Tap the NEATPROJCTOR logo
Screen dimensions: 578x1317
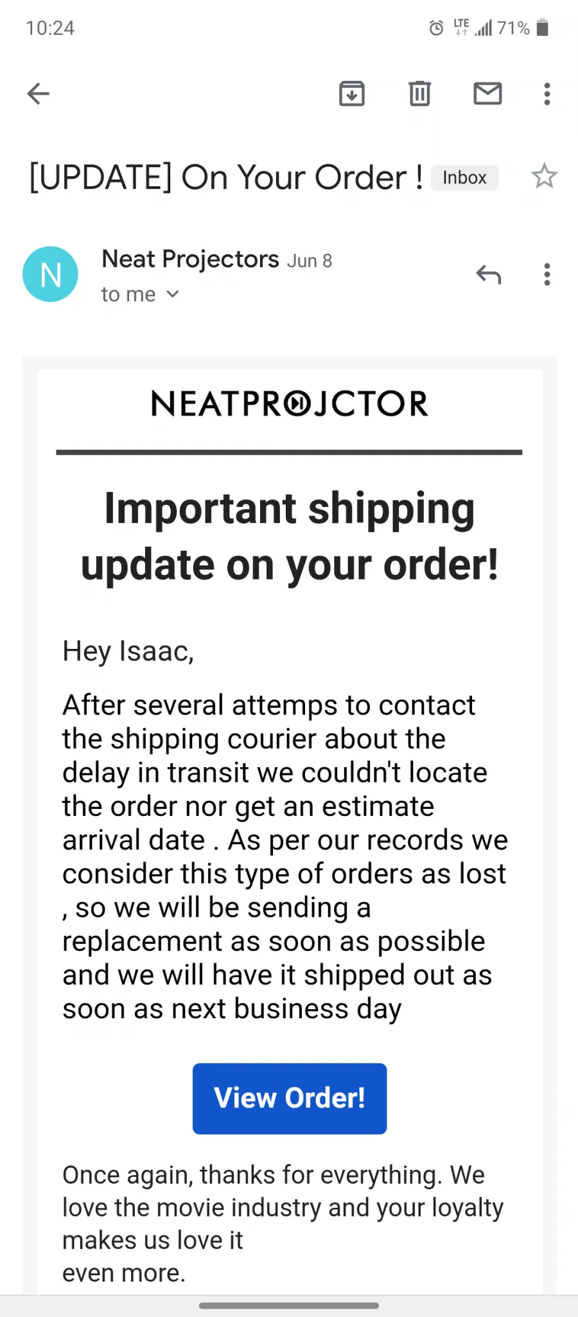click(290, 403)
